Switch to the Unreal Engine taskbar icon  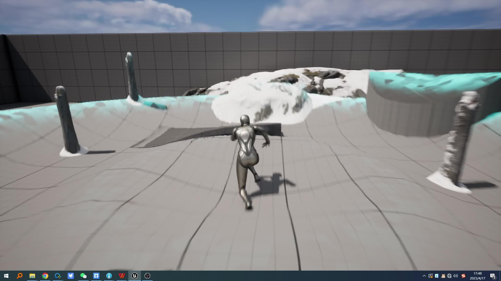[x=134, y=276]
